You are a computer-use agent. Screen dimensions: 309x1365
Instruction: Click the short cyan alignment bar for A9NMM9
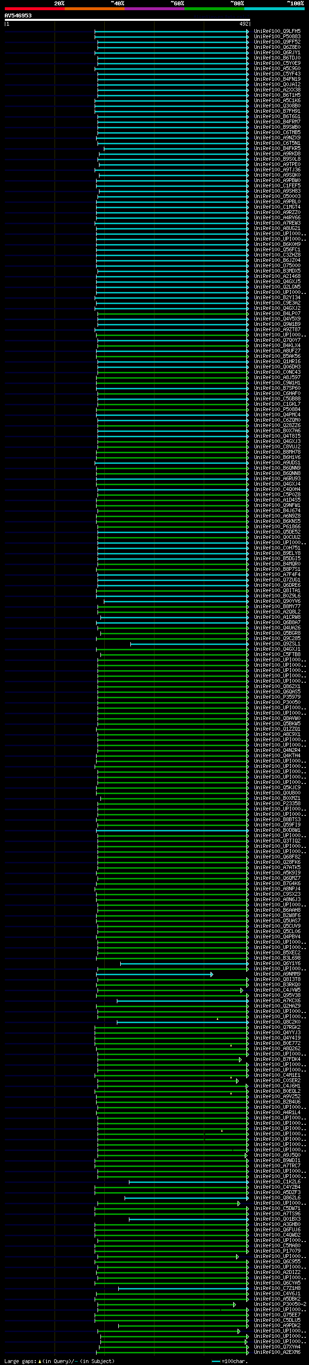(154, 974)
